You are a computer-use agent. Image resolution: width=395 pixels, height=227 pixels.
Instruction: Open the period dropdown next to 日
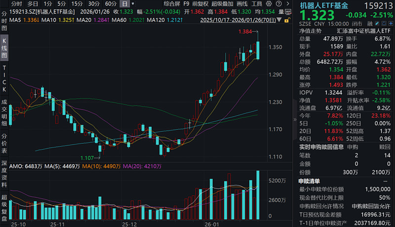[x=133, y=4]
